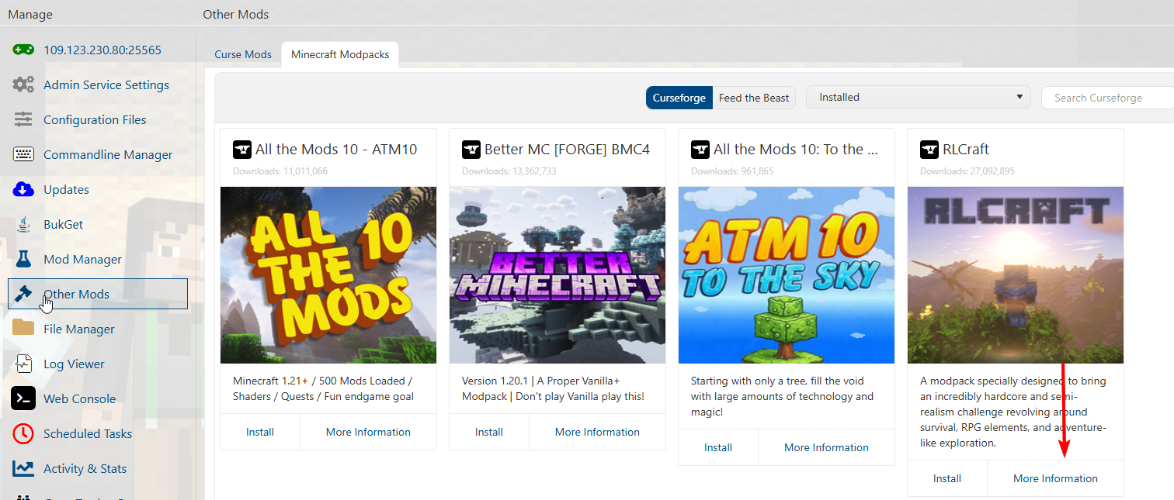The height and width of the screenshot is (500, 1174).
Task: Click the Log Viewer file icon
Action: [x=23, y=364]
